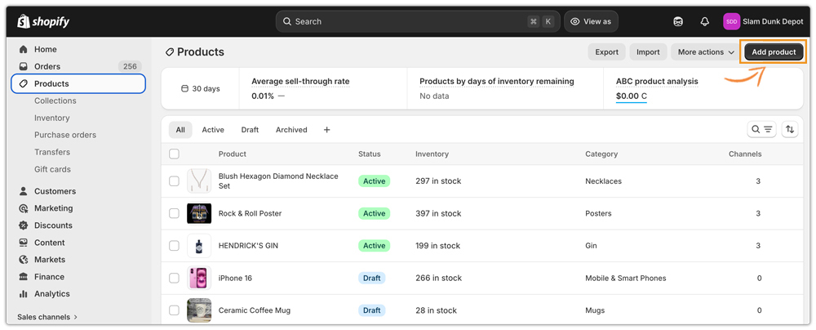Switch to the Draft tab

pos(250,130)
